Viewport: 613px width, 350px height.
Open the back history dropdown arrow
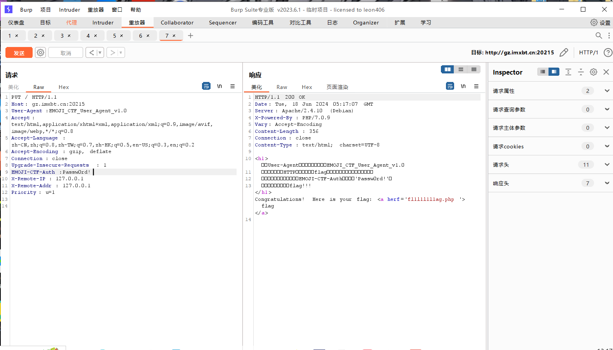click(x=100, y=52)
